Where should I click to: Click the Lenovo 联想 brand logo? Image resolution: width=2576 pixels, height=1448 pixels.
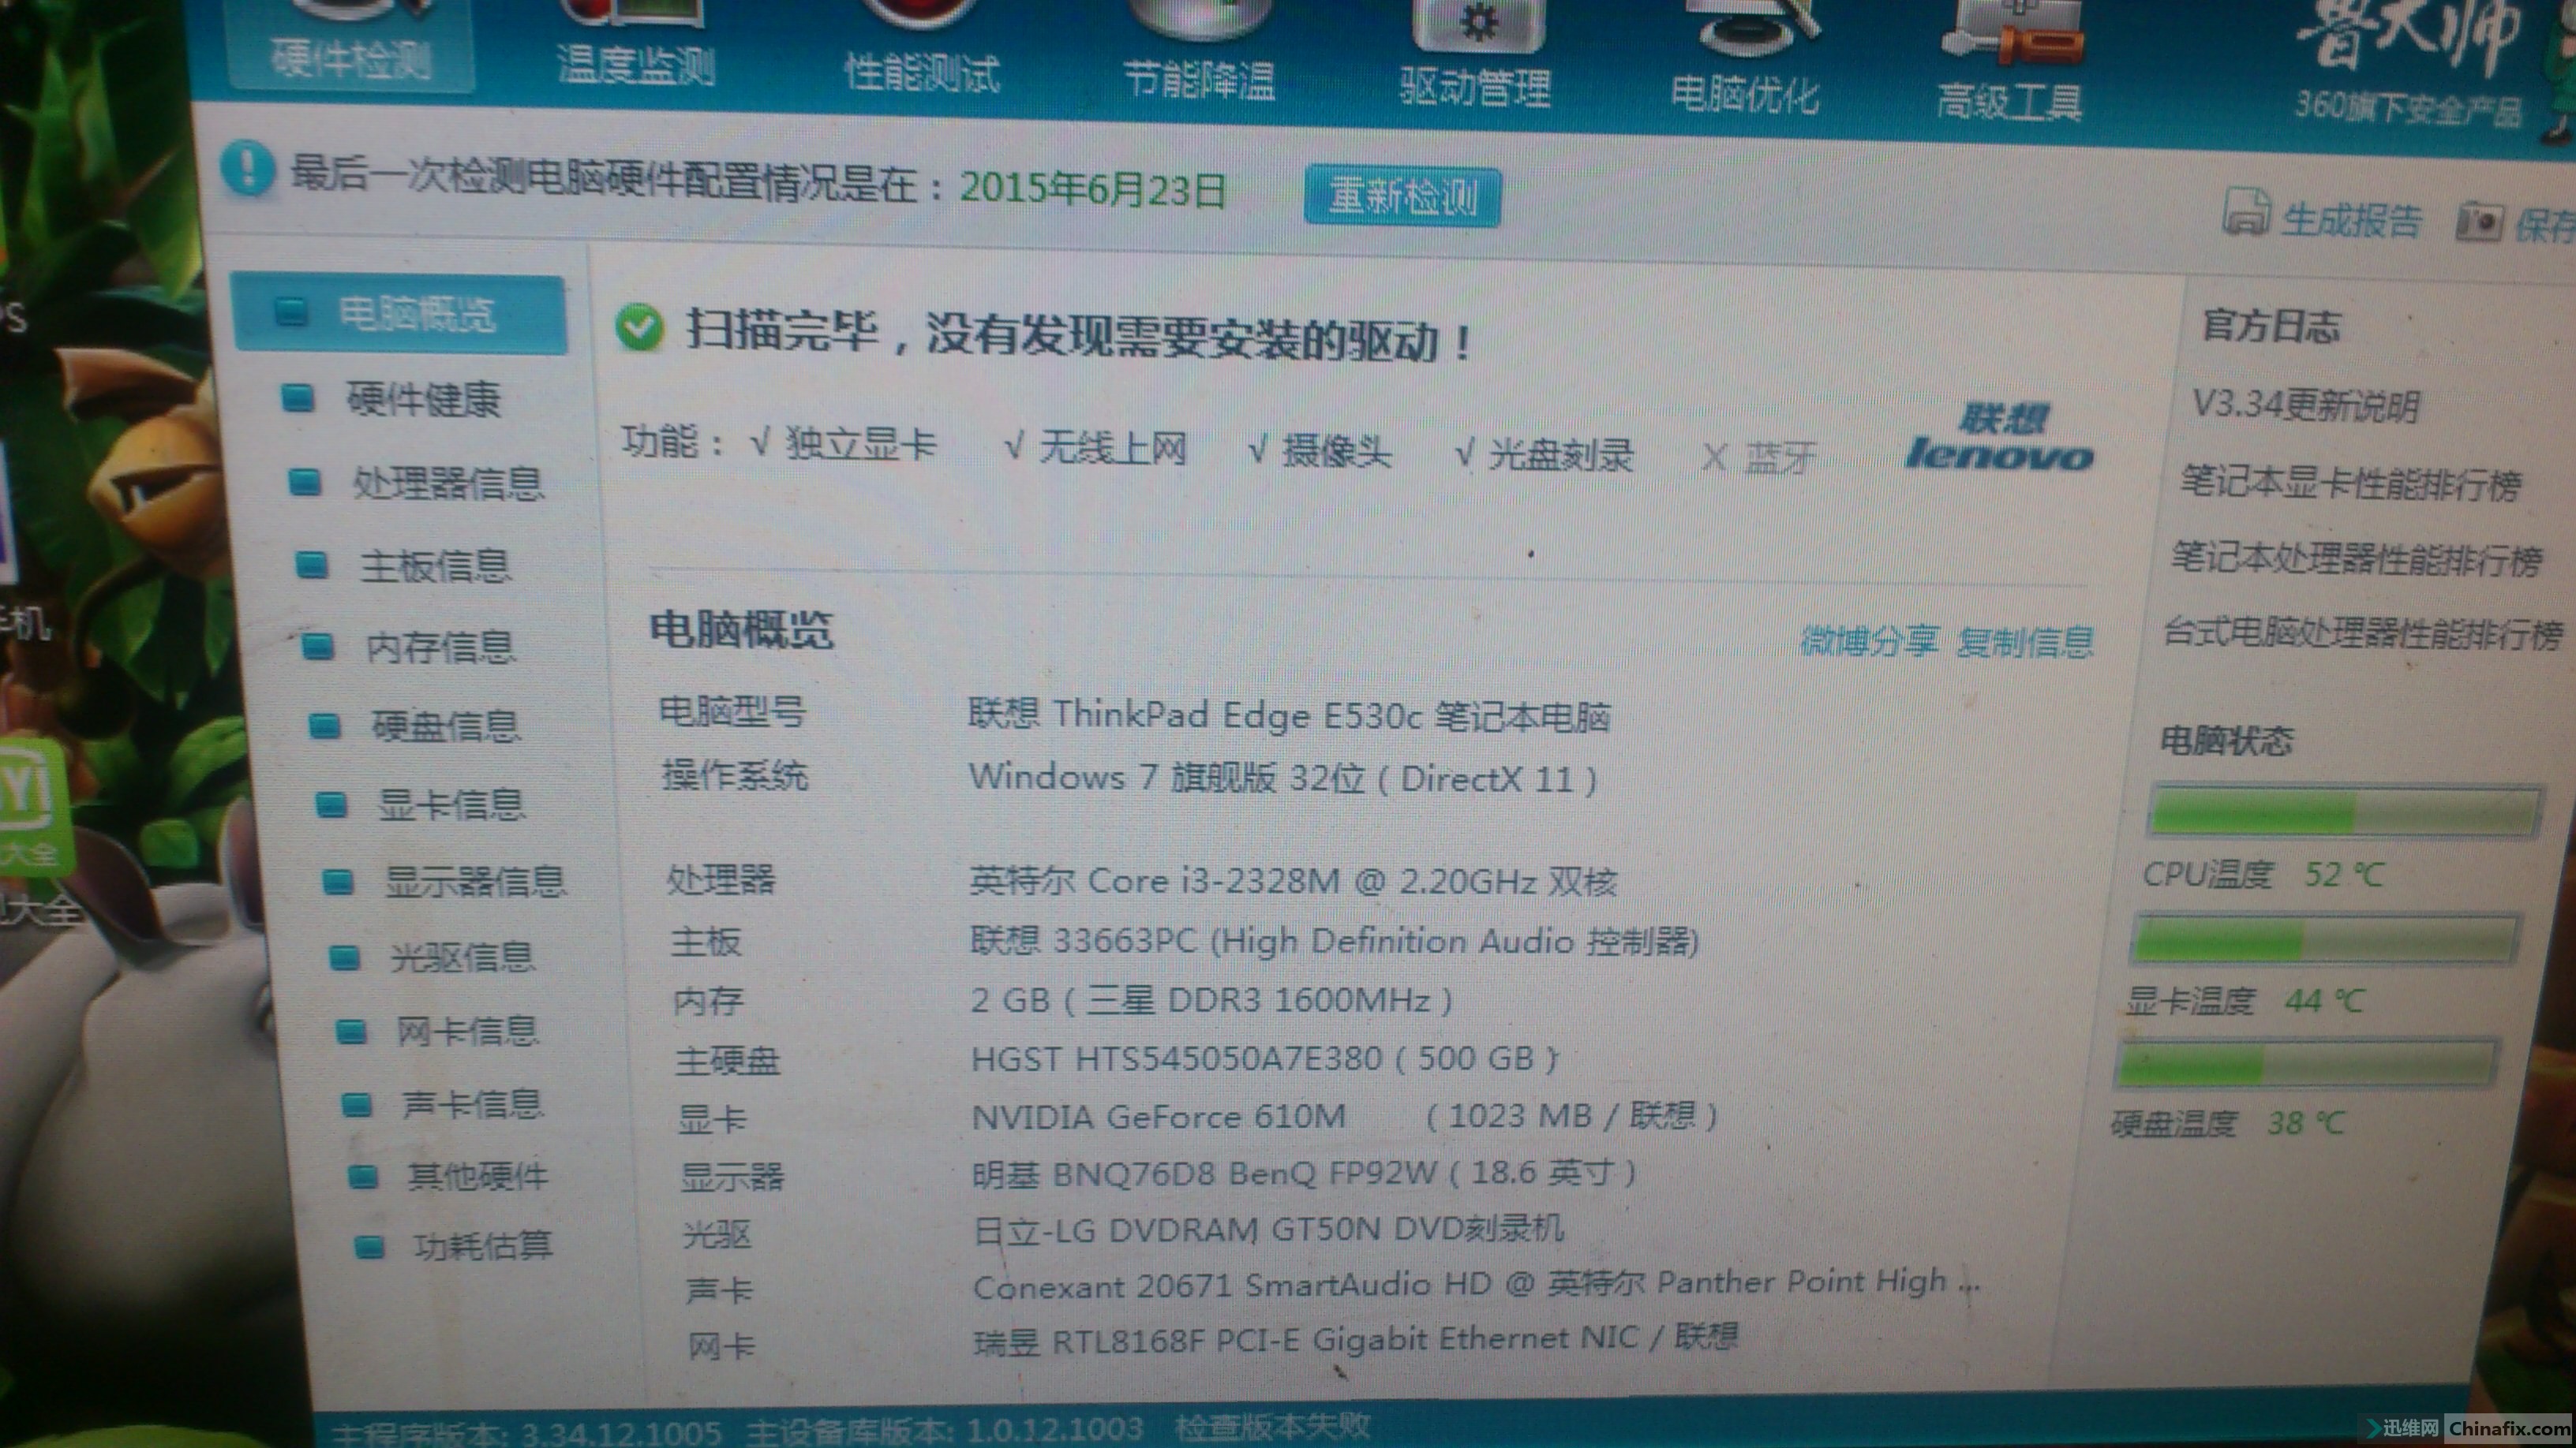[2000, 437]
